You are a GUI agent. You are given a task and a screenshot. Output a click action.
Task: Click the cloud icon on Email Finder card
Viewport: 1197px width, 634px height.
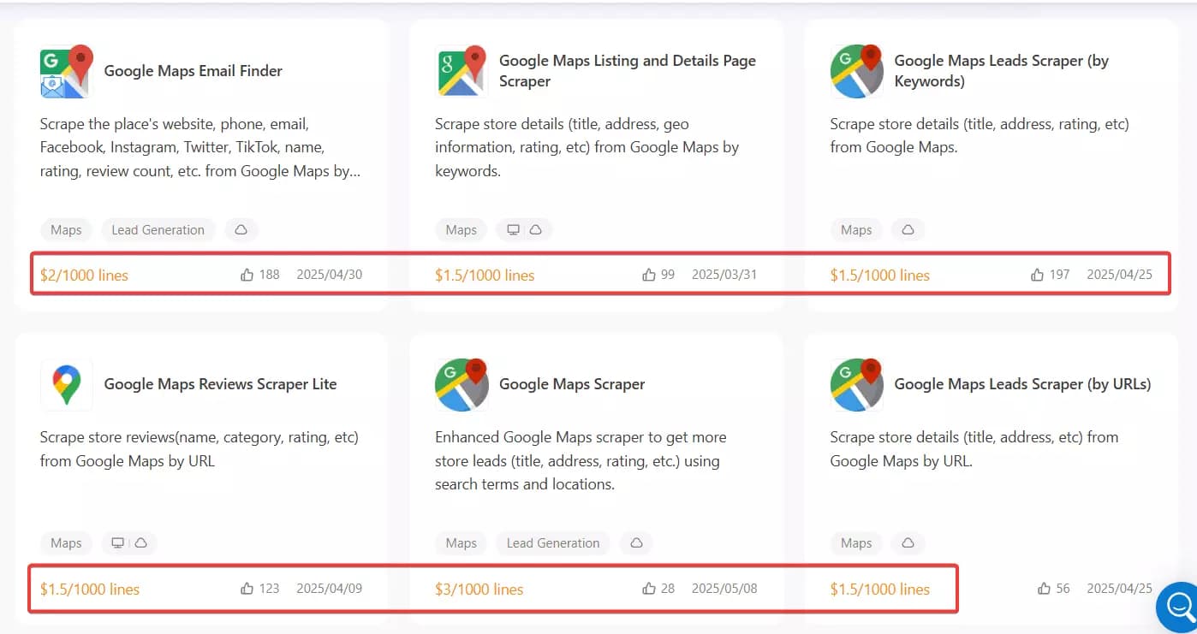click(x=241, y=229)
